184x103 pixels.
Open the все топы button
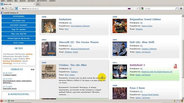pyautogui.click(x=18, y=43)
